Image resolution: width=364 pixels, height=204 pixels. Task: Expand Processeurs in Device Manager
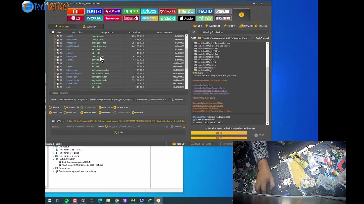pyautogui.click(x=53, y=168)
